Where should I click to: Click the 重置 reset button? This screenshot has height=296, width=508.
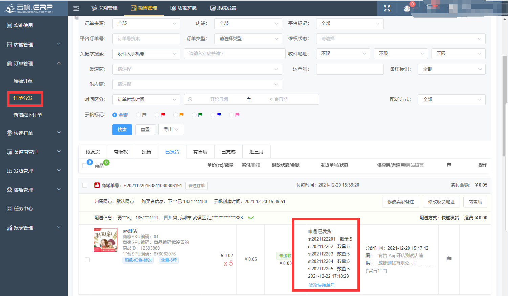pyautogui.click(x=145, y=129)
